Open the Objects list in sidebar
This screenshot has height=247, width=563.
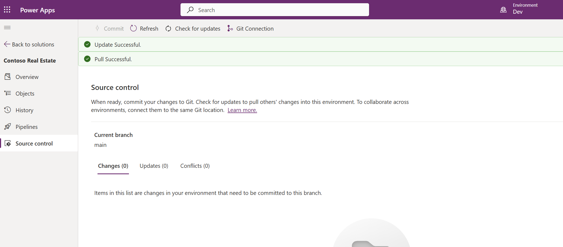coord(25,93)
